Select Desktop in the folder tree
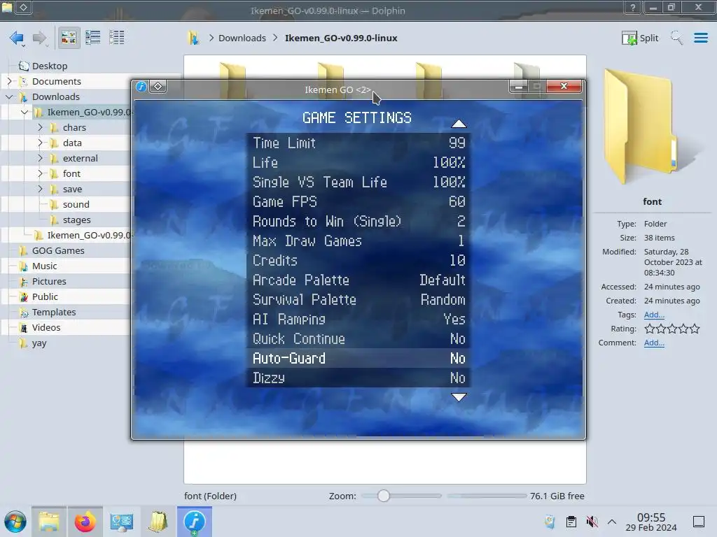Screen dimensions: 717x537 click(x=50, y=66)
